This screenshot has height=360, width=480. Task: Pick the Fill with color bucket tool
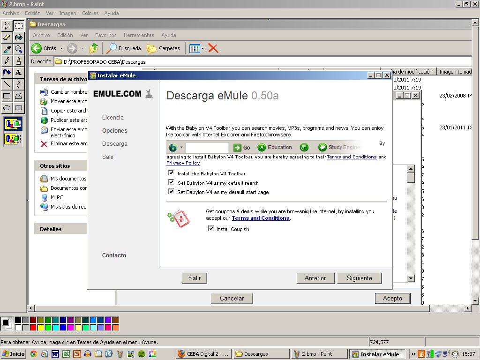19,37
